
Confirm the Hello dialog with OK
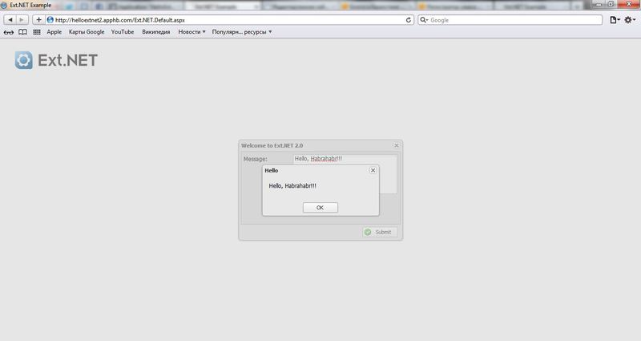pos(320,208)
